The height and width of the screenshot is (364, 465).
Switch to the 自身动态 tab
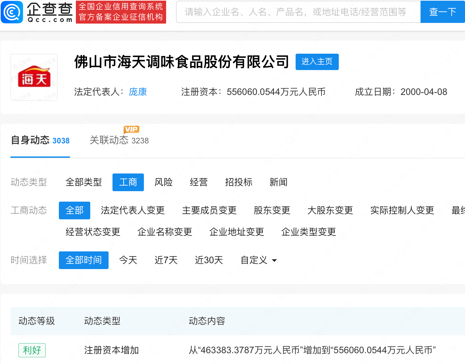40,140
